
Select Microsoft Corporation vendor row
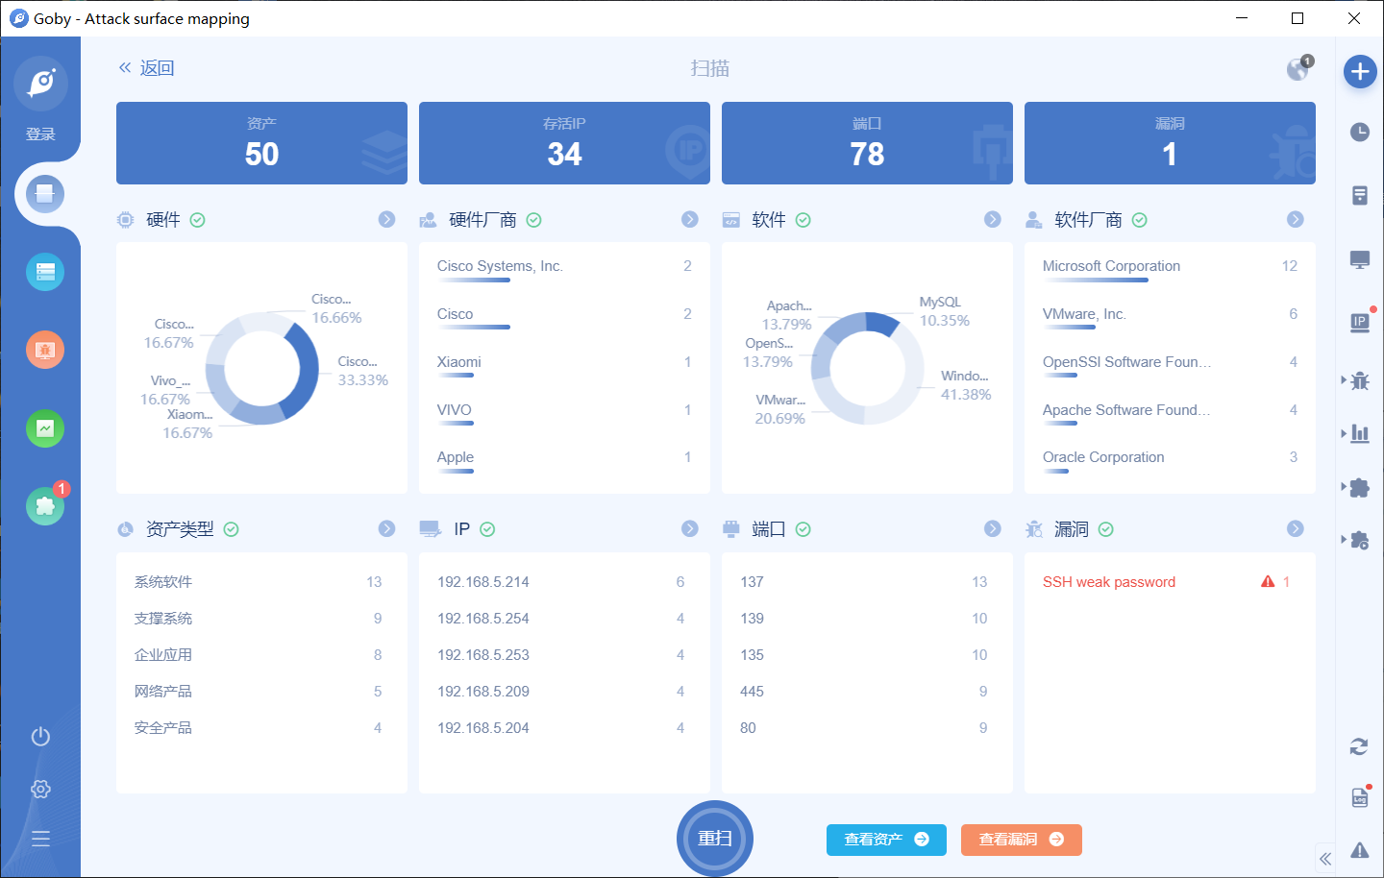click(x=1170, y=268)
